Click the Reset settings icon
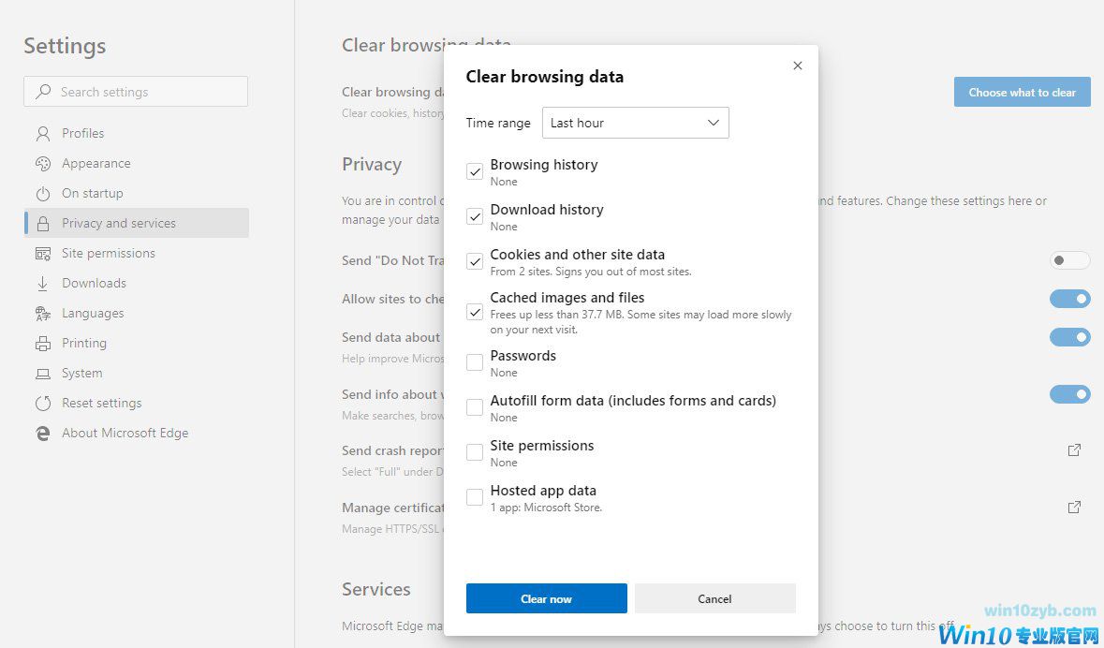The image size is (1104, 648). click(x=42, y=404)
